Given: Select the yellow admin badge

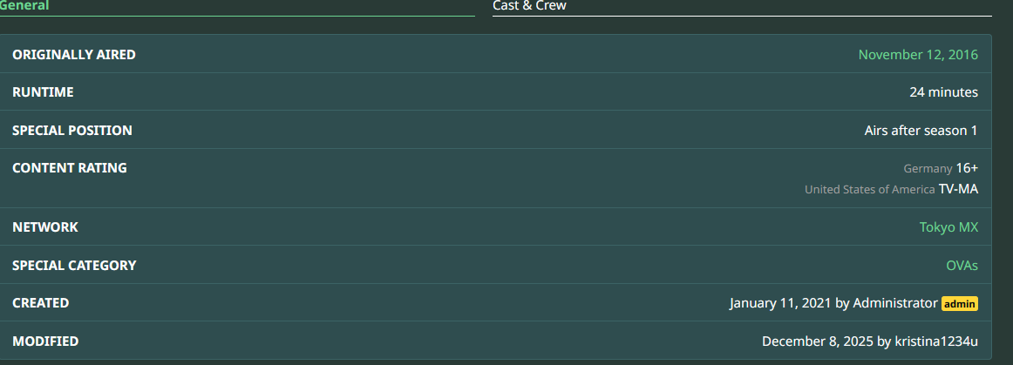Looking at the screenshot, I should click(959, 304).
